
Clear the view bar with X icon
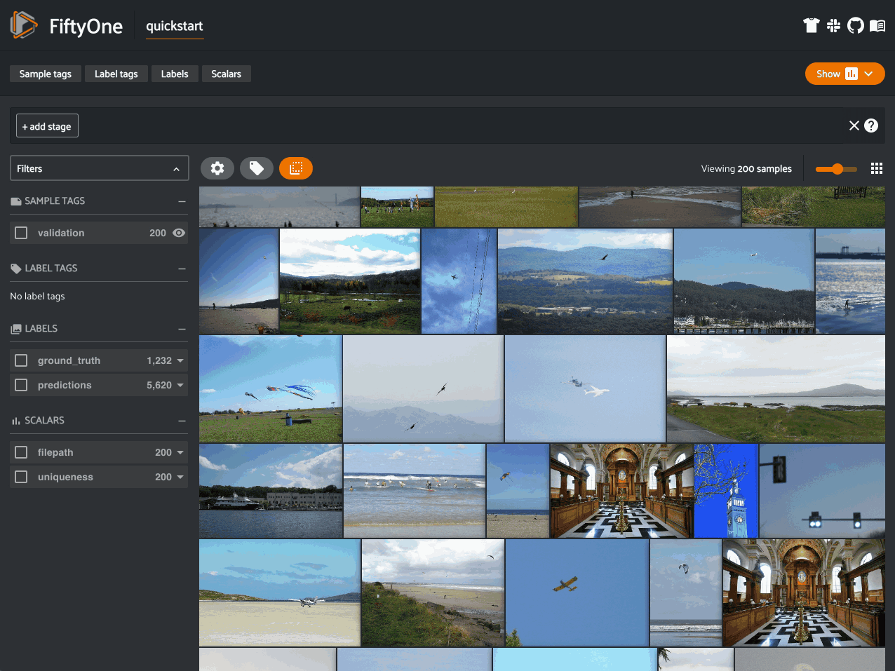pyautogui.click(x=854, y=126)
